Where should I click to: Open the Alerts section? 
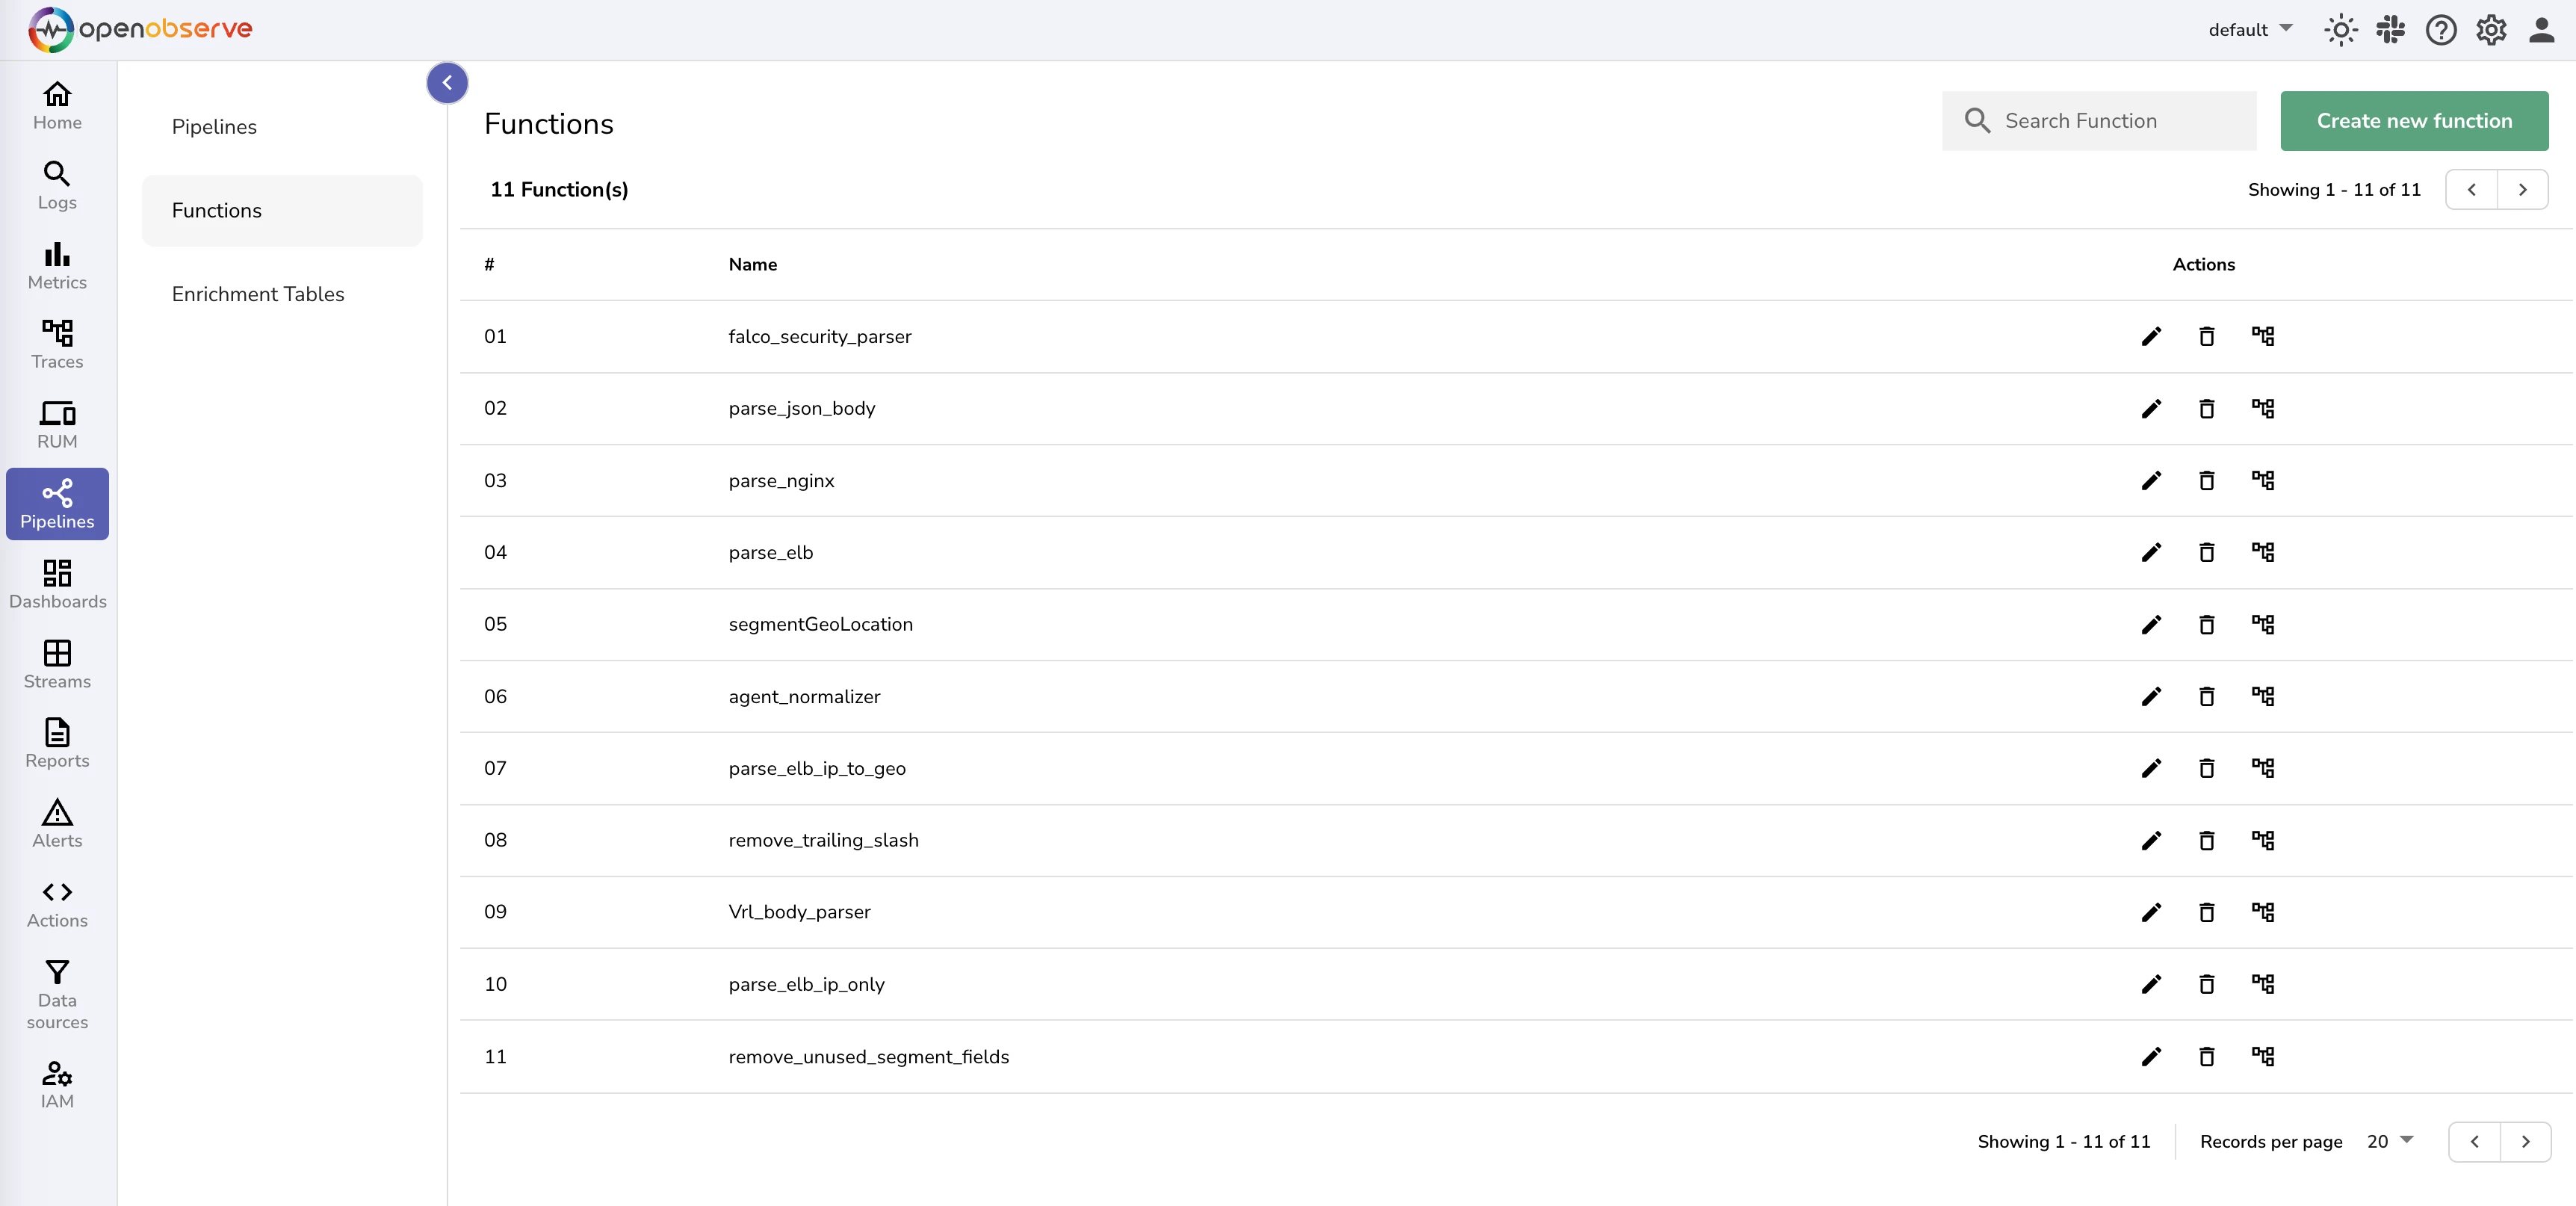57,823
